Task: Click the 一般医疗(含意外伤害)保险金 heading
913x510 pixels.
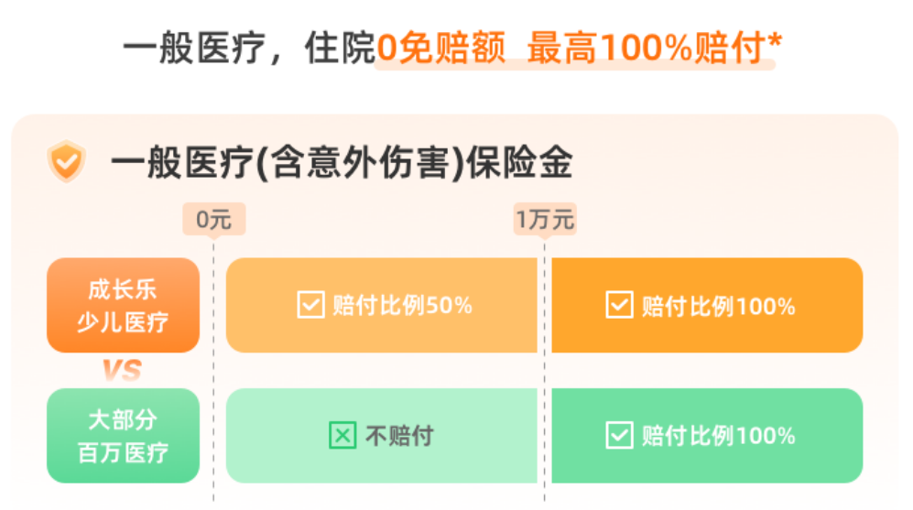Action: (x=342, y=164)
